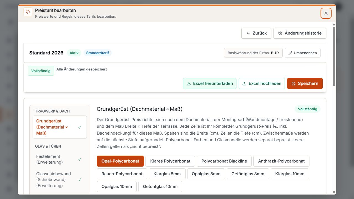Open the Änderungshistorie
This screenshot has width=354, height=199.
tap(300, 33)
